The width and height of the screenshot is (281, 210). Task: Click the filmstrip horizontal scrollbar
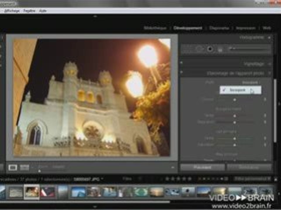(85, 202)
